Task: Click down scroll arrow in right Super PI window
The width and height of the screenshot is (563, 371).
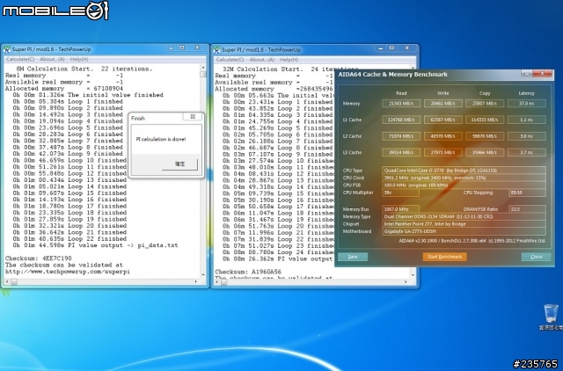Action: pyautogui.click(x=413, y=275)
